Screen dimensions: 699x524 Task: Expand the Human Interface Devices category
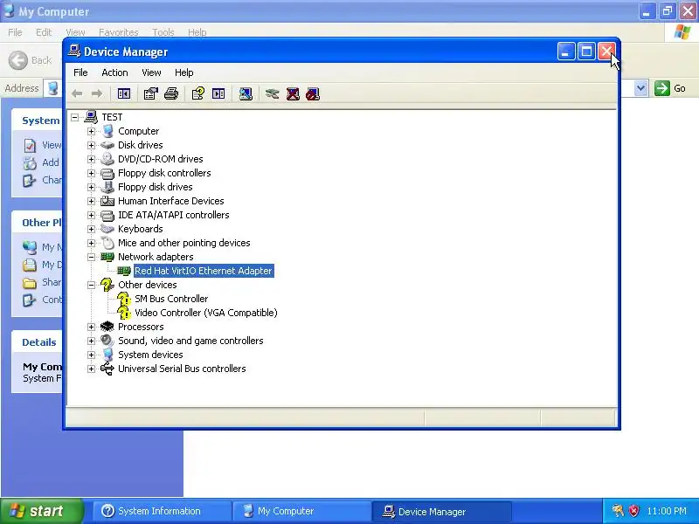[x=92, y=201]
